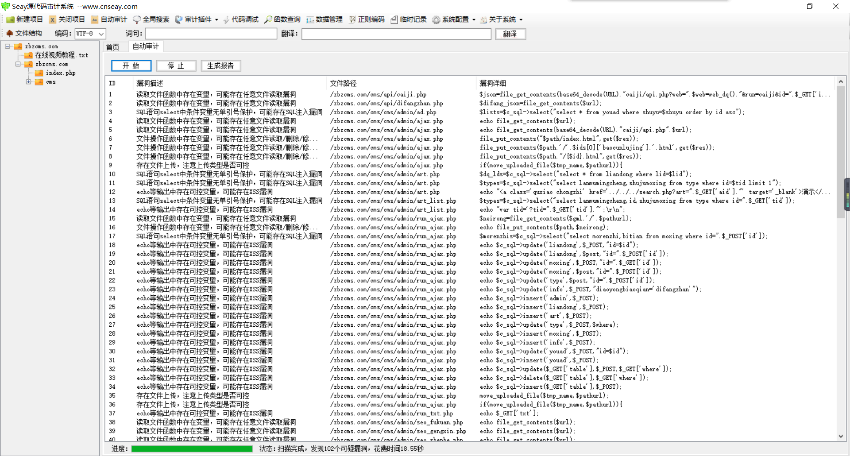This screenshot has height=456, width=850.
Task: Open 正则编码 (Regex Encoding) tool
Action: [x=367, y=19]
